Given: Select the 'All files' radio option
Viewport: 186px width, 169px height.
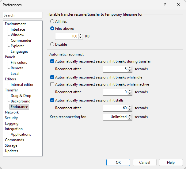Looking at the screenshot, I should 52,21.
